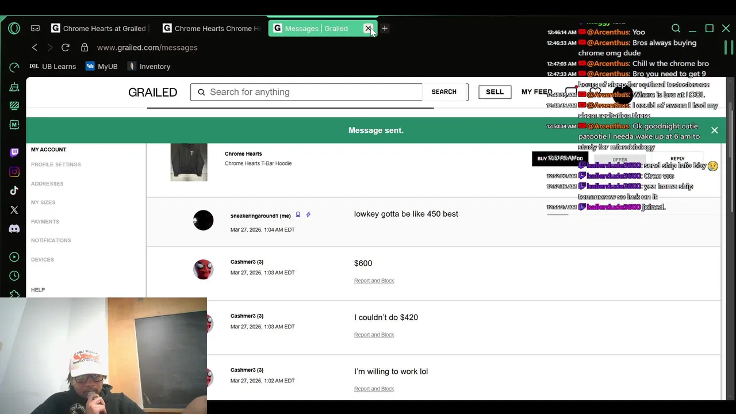The image size is (736, 414).
Task: Open a new browser tab
Action: point(385,28)
